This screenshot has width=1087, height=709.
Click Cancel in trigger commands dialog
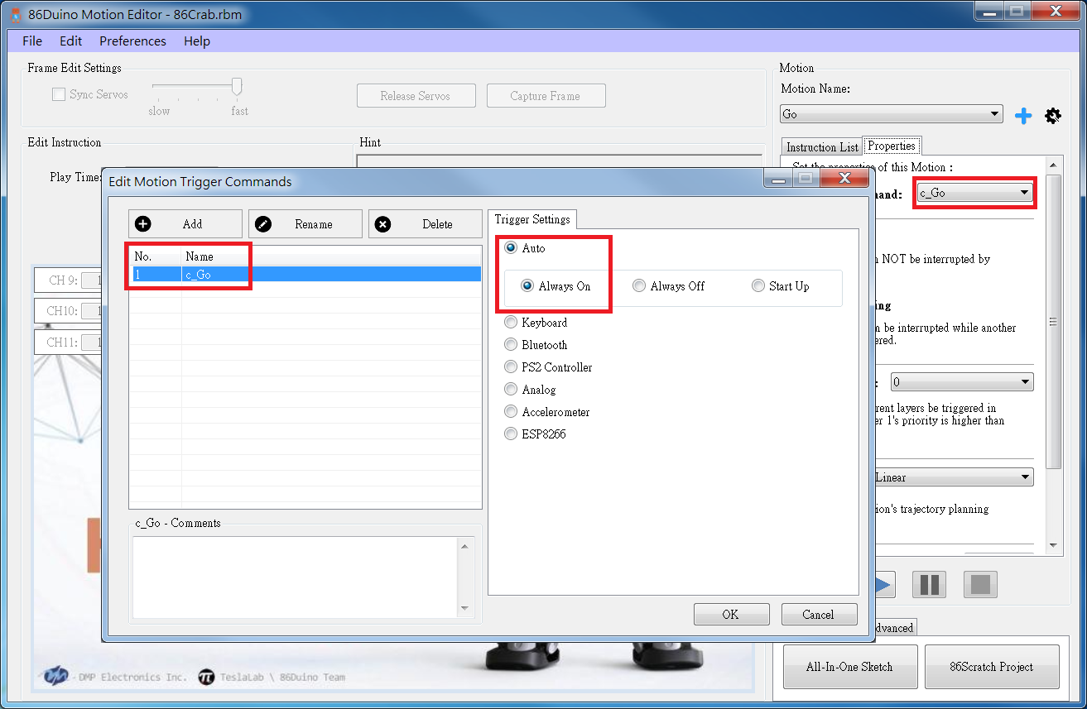click(x=818, y=615)
